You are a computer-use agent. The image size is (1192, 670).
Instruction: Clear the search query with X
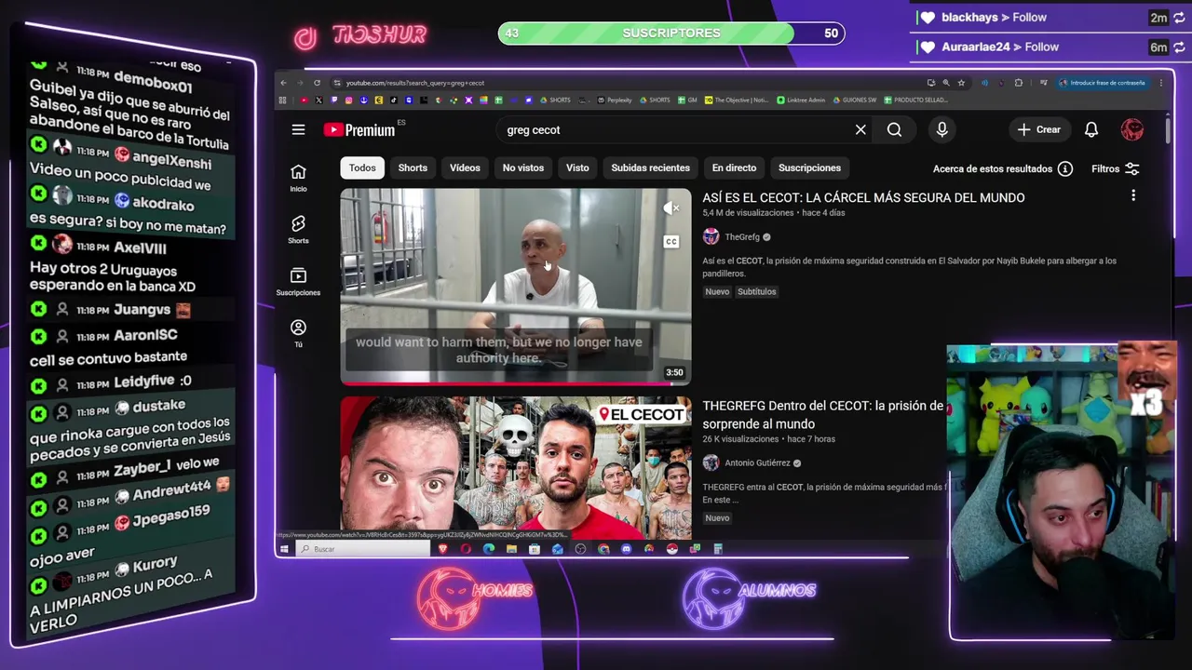click(x=860, y=129)
